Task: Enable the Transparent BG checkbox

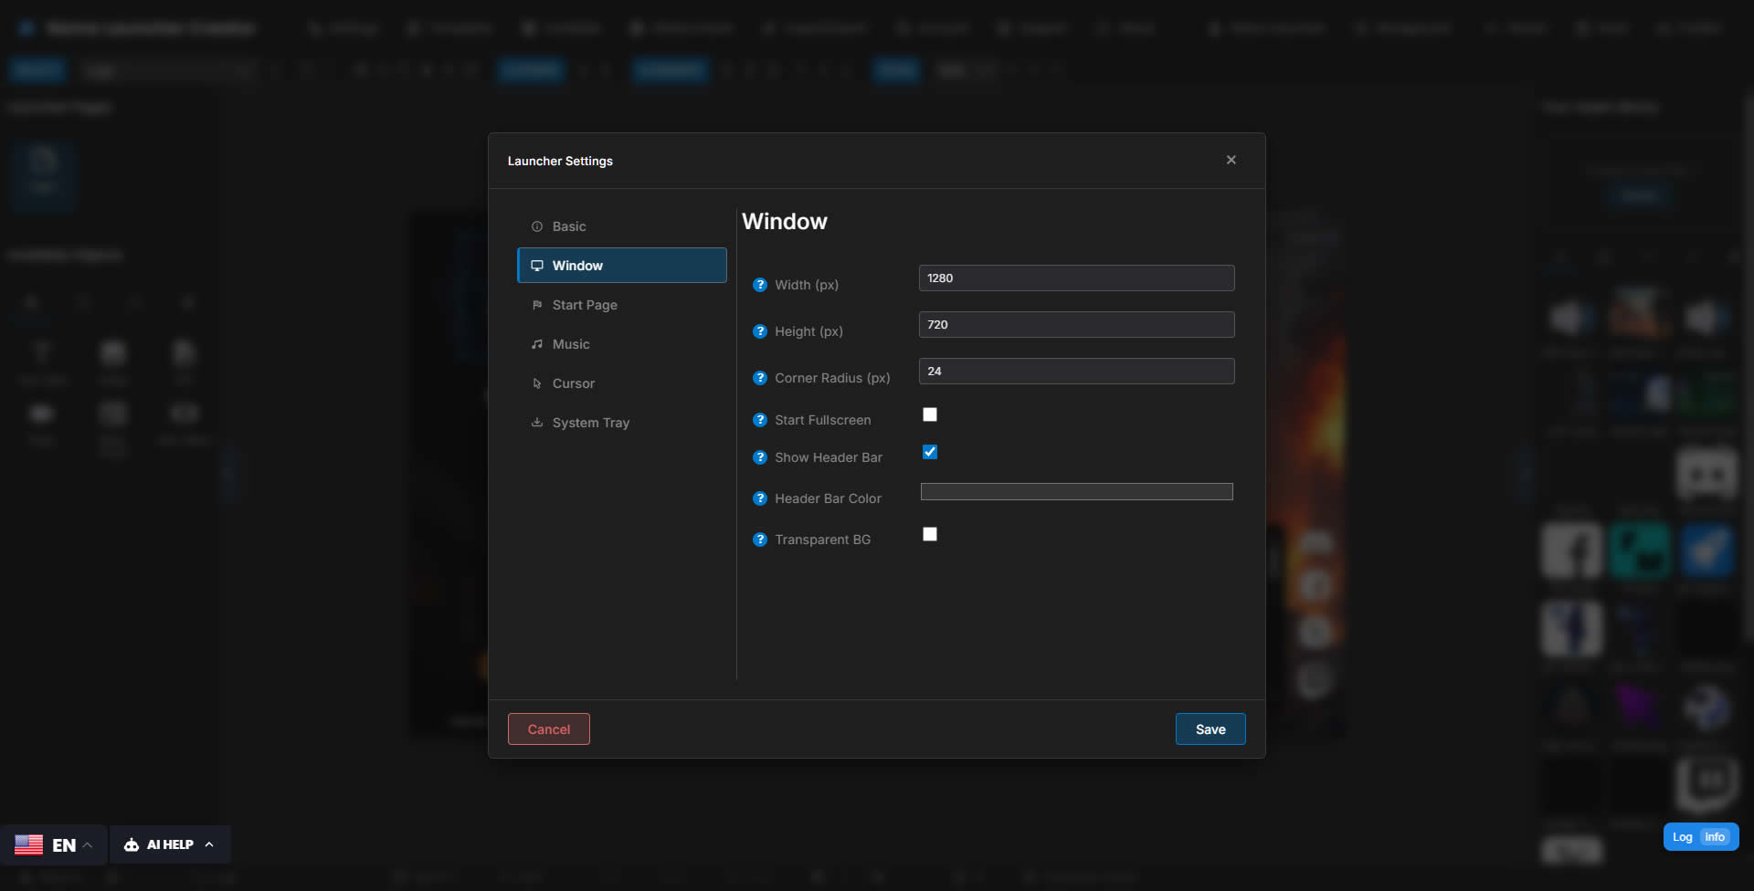Action: 930,534
